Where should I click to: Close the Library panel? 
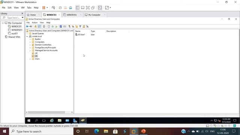pos(22,13)
